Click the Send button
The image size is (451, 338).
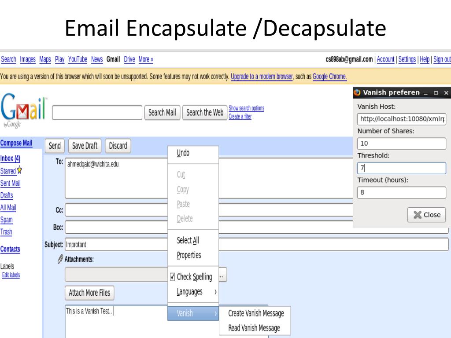(x=55, y=146)
